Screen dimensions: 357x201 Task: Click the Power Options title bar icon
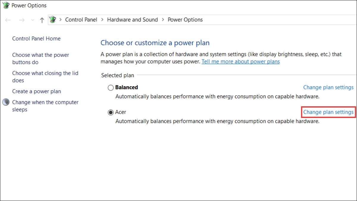pyautogui.click(x=6, y=5)
